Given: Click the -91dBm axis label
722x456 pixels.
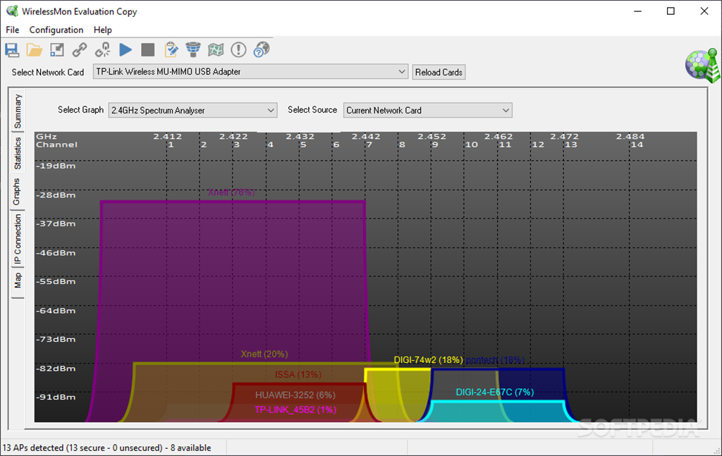Looking at the screenshot, I should point(56,397).
